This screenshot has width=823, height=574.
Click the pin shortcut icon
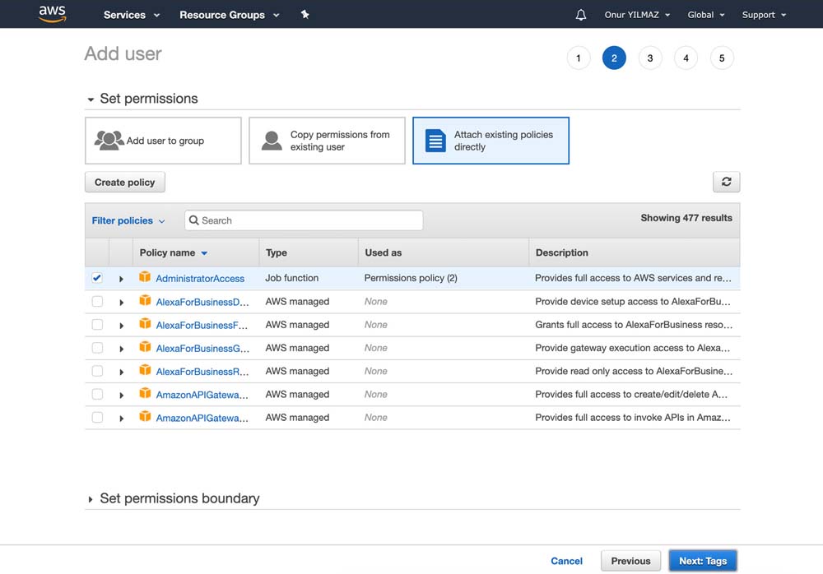[305, 15]
